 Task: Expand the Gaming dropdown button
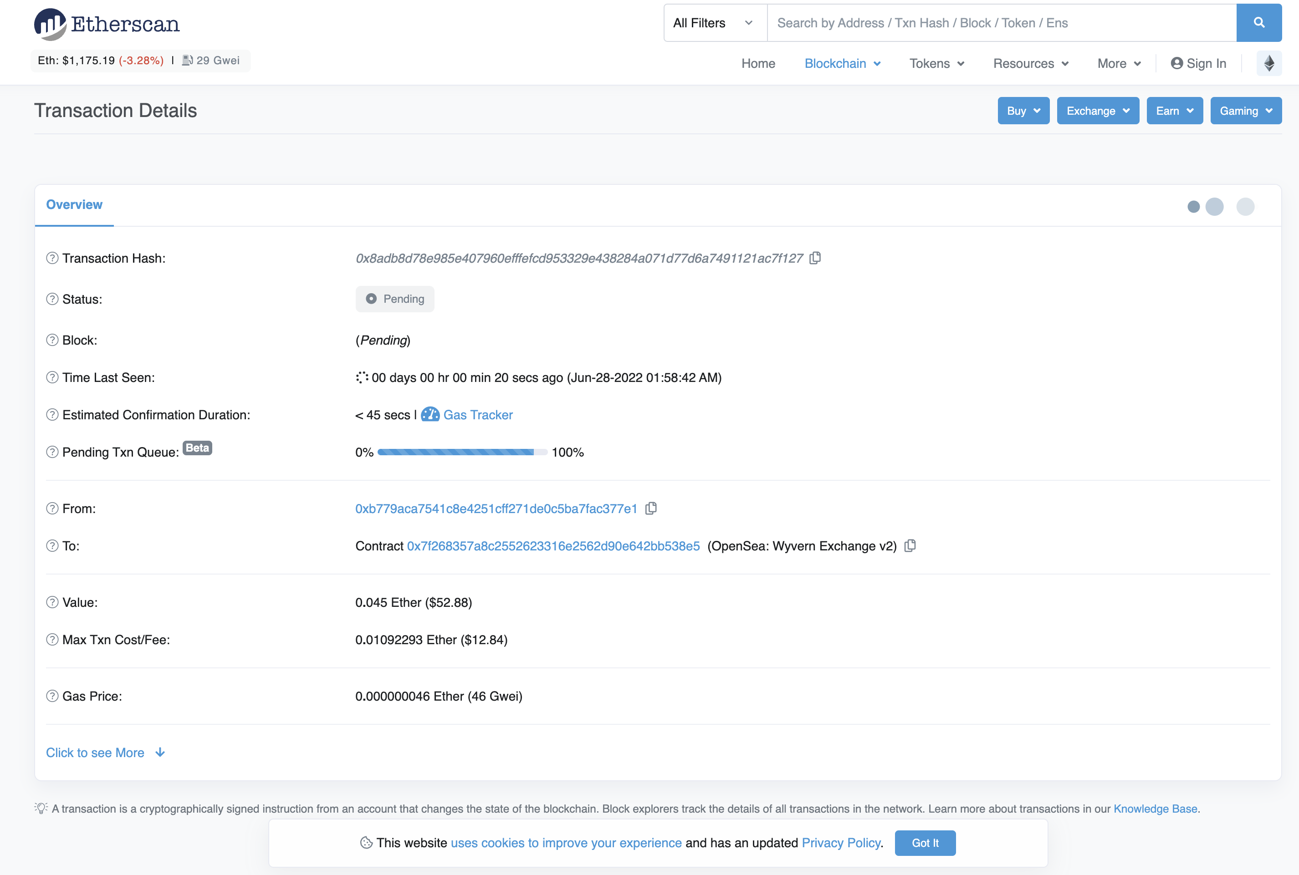coord(1245,111)
